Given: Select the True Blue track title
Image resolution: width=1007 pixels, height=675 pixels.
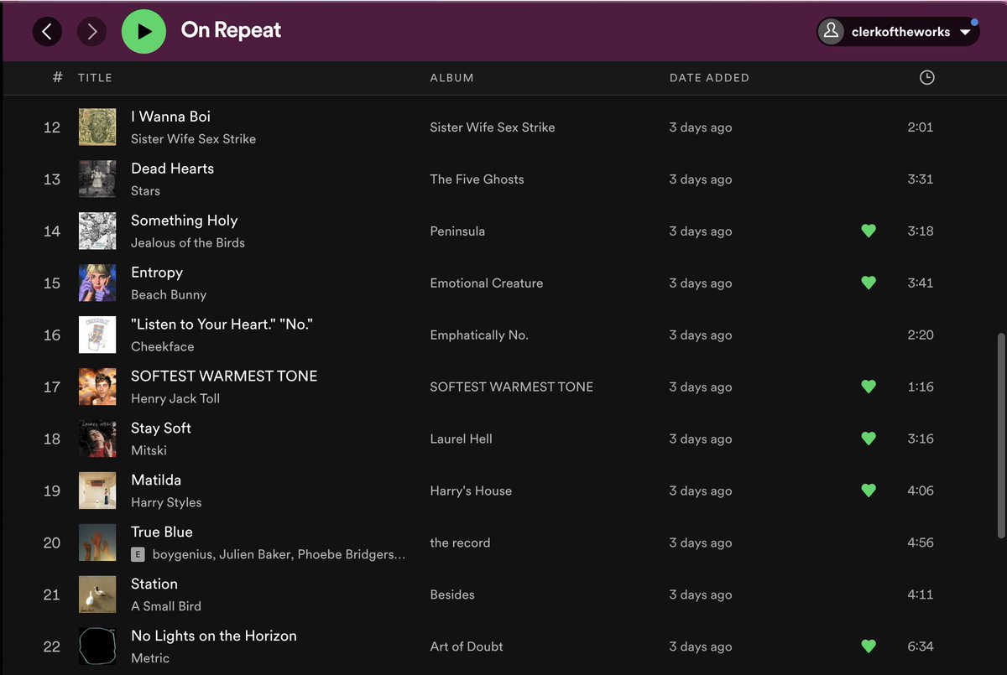Looking at the screenshot, I should [x=162, y=532].
